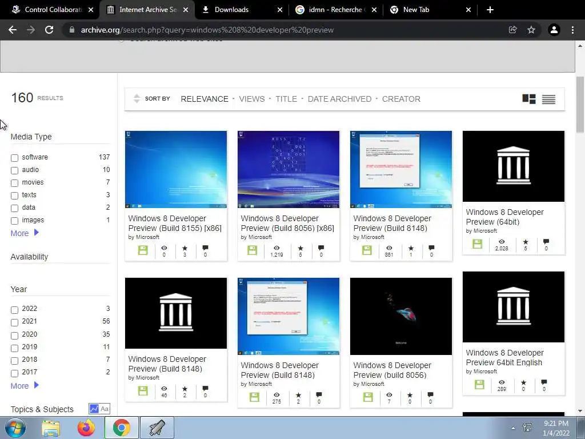The image size is (585, 439).
Task: Open the Chrome profile avatar
Action: pyautogui.click(x=554, y=30)
